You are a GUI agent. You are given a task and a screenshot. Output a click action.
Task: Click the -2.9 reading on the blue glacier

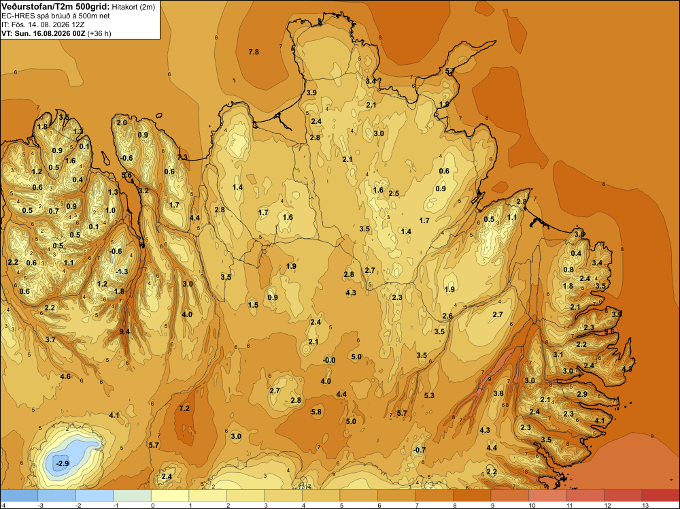tap(63, 463)
